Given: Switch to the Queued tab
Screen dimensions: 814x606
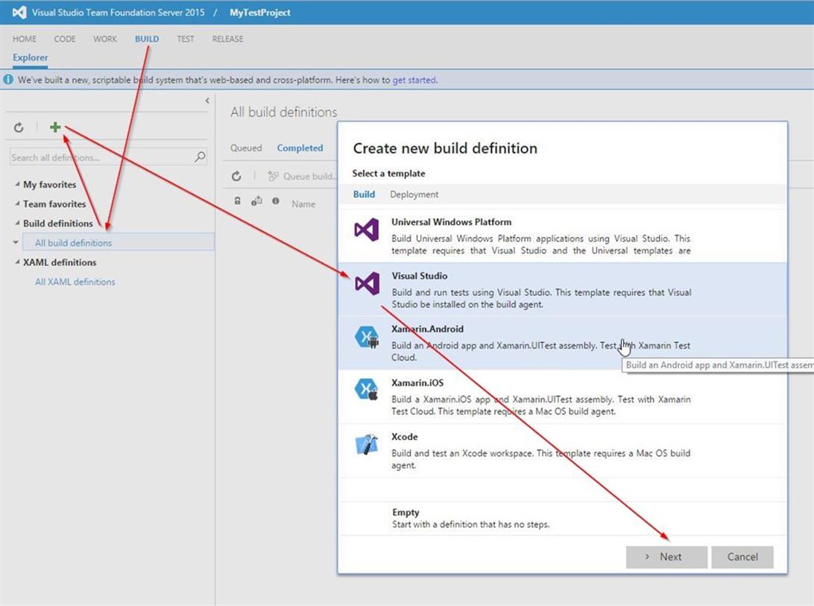Looking at the screenshot, I should click(246, 148).
